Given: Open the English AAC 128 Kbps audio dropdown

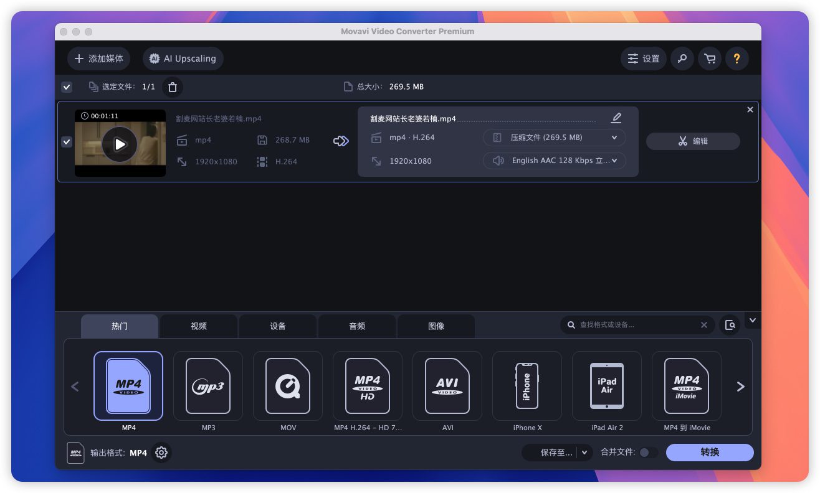Looking at the screenshot, I should 554,161.
